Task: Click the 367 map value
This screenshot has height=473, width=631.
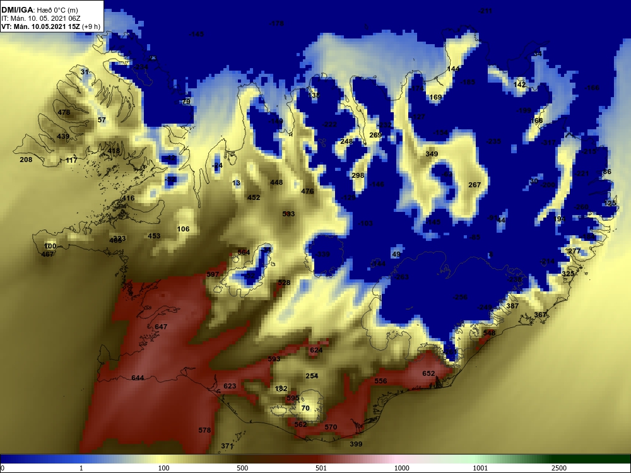Action: [541, 315]
